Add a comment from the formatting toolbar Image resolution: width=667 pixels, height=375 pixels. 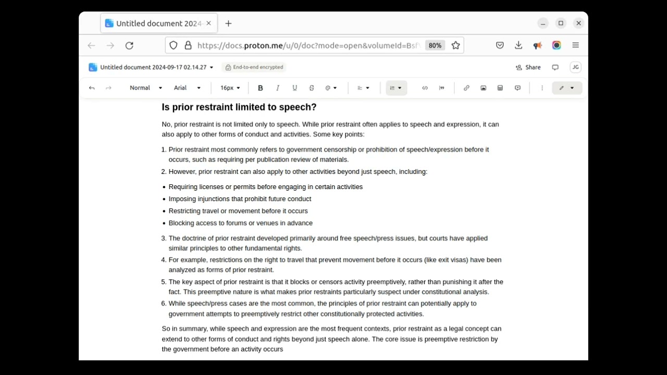(x=517, y=88)
